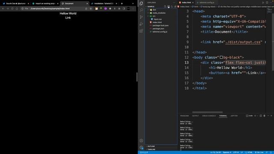Bookmark this page with star icon
The height and width of the screenshot is (154, 274).
(x=91, y=9)
